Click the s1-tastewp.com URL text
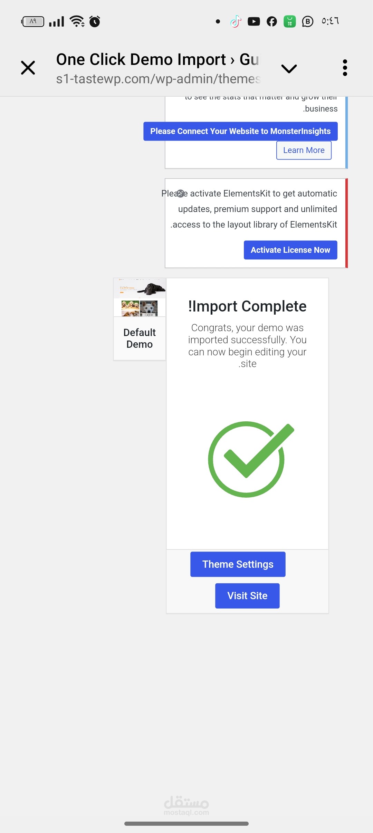The image size is (373, 833). tap(158, 79)
